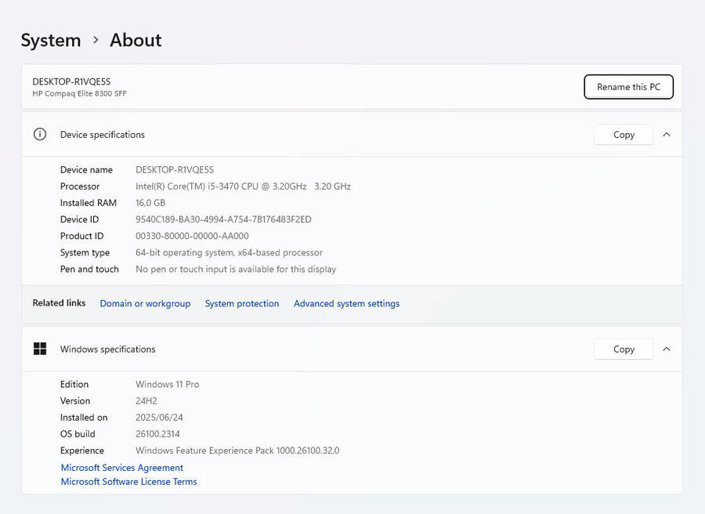Open Microsoft Software License Terms link
Image resolution: width=705 pixels, height=514 pixels.
(x=129, y=482)
